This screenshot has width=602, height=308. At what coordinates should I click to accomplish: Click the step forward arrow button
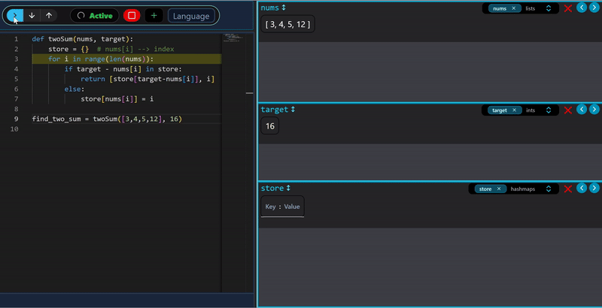click(15, 16)
